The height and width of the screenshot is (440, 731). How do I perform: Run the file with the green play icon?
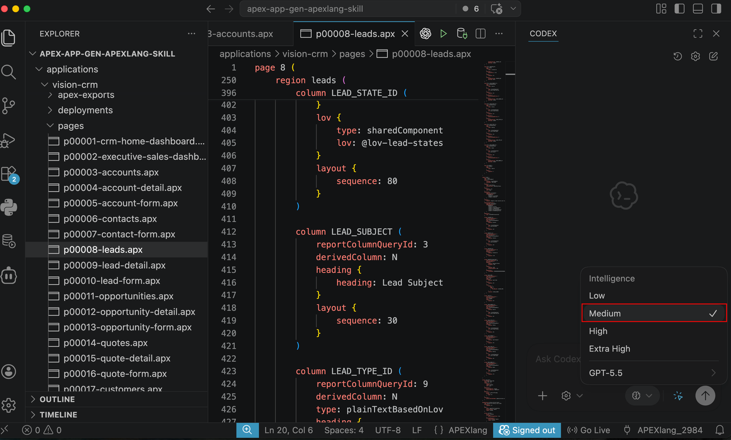point(443,34)
